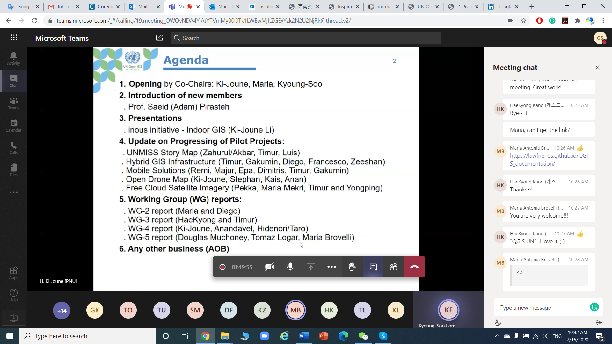Toggle the meeting chat panel button
The image size is (612, 344).
pos(373,267)
